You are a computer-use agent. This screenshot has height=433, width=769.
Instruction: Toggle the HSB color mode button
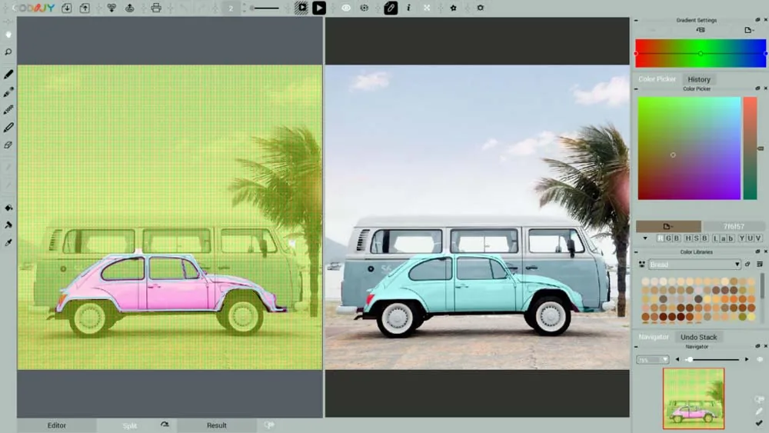pyautogui.click(x=697, y=238)
